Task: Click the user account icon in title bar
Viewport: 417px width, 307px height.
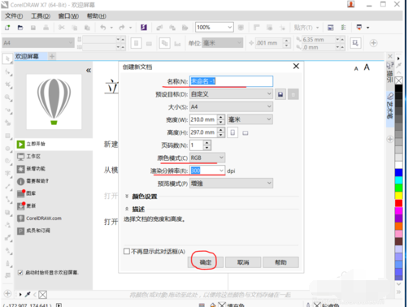Action: [x=351, y=4]
